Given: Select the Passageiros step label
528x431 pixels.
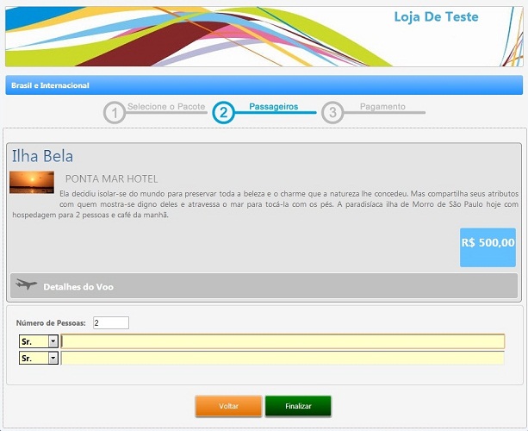Looking at the screenshot, I should [273, 107].
